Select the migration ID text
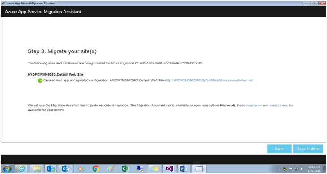Image resolution: width=327 pixels, height=174 pixels. tap(171, 63)
